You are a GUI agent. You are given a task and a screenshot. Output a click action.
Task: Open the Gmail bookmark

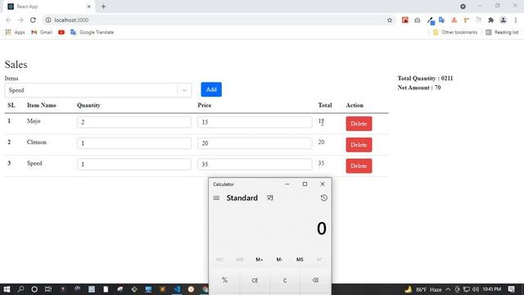click(x=42, y=32)
